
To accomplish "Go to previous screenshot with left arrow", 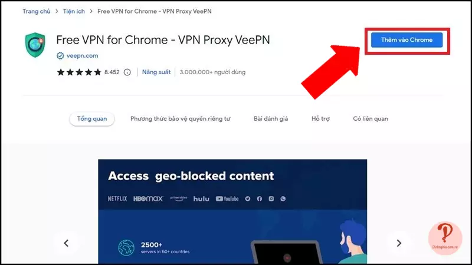I will coord(66,243).
